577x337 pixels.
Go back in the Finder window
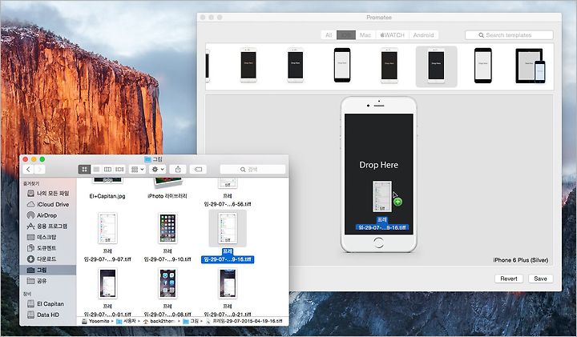[x=28, y=169]
